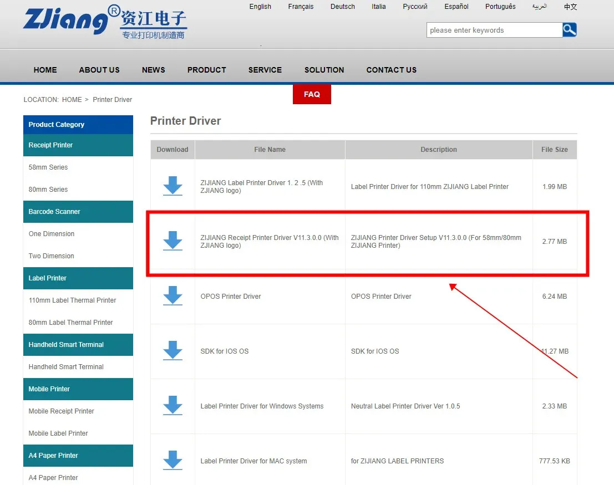Select the Barcode Scanner category
Viewport: 614px width, 485px height.
click(54, 211)
